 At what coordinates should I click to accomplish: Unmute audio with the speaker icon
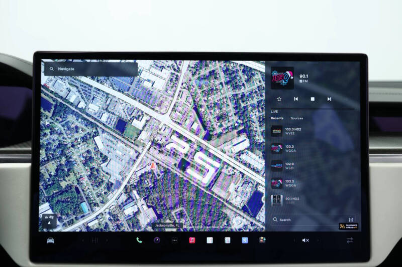(x=305, y=240)
